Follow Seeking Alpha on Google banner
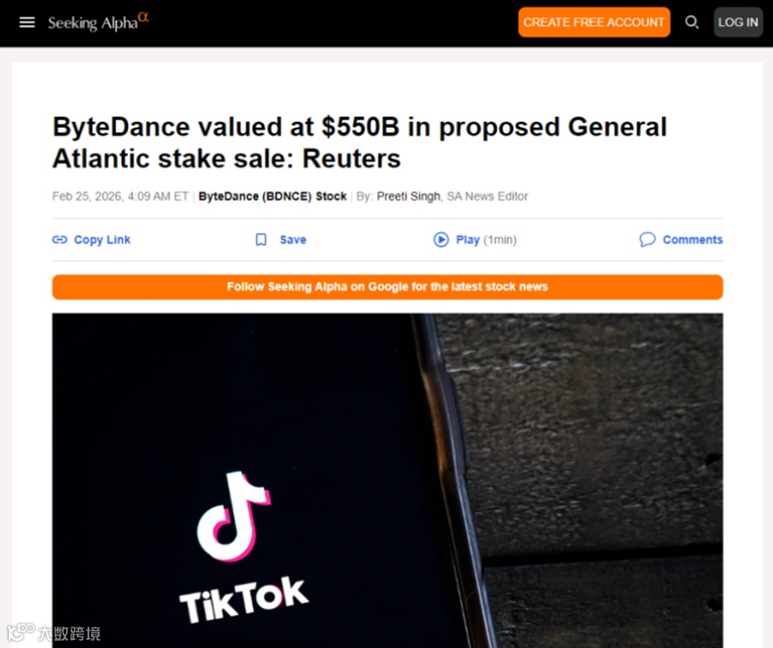773x648 pixels. pyautogui.click(x=388, y=287)
